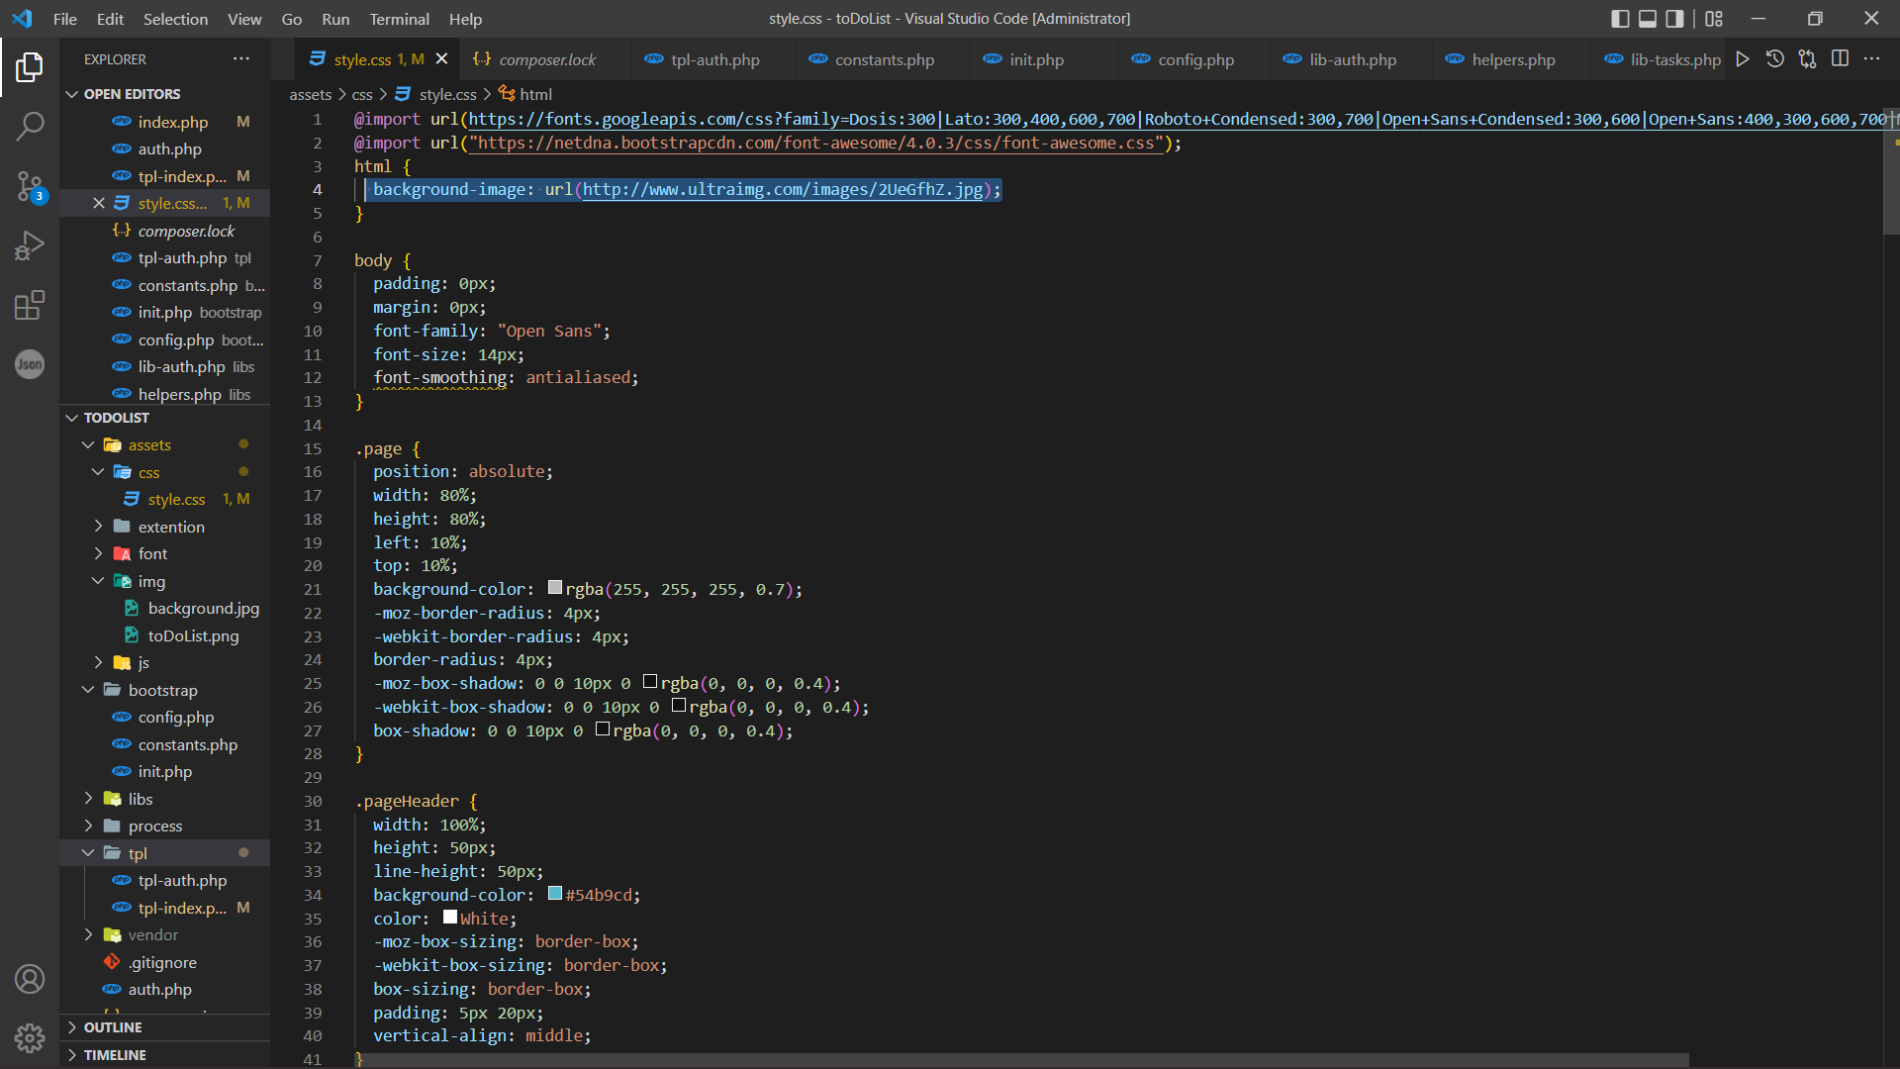Open index.php in Open Editors
The image size is (1900, 1069).
[173, 122]
